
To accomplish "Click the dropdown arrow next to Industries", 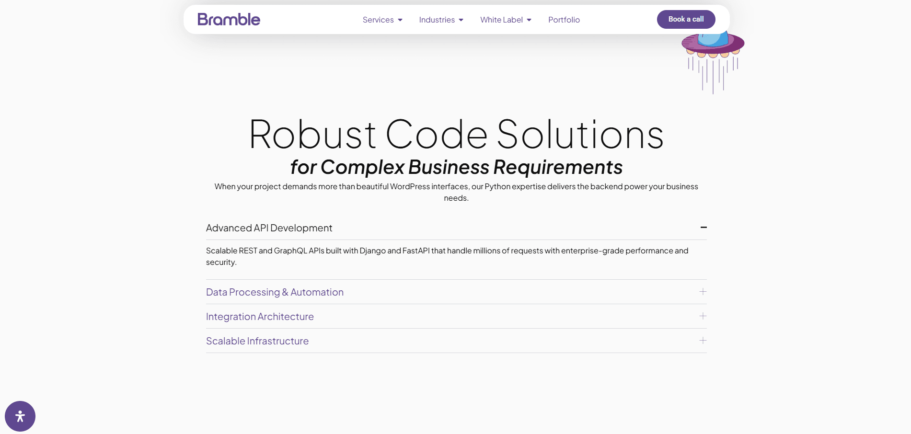I will pyautogui.click(x=461, y=20).
